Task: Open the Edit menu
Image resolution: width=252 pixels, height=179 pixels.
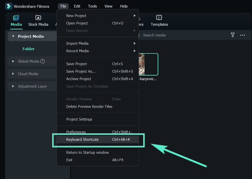Action: coord(77,6)
